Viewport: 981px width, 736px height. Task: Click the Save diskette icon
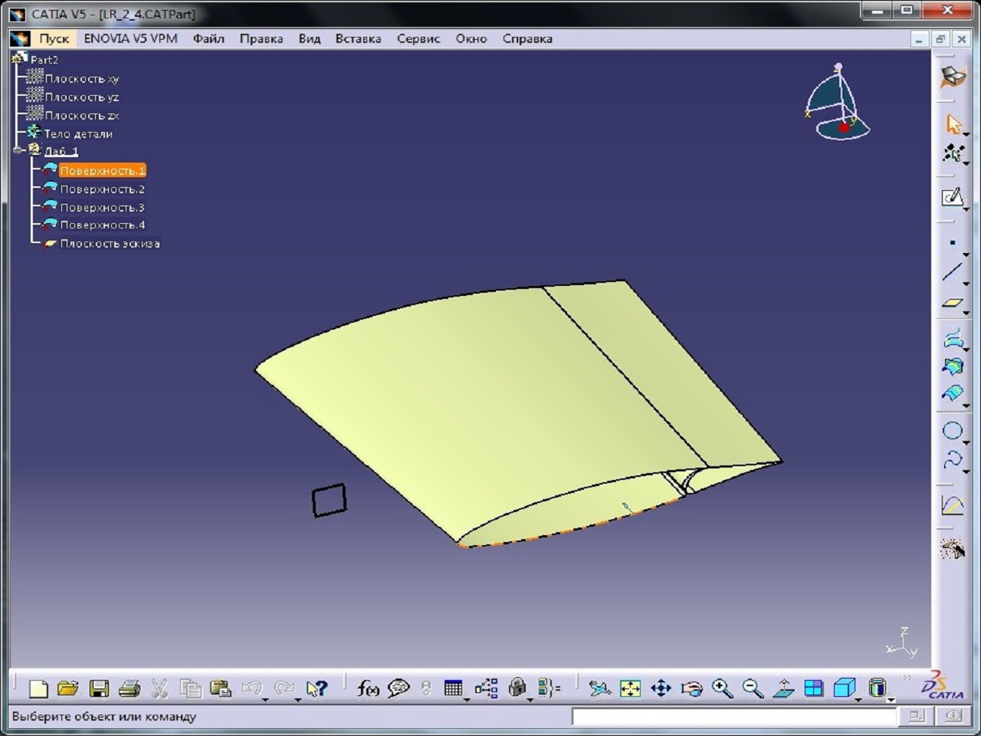(x=99, y=688)
